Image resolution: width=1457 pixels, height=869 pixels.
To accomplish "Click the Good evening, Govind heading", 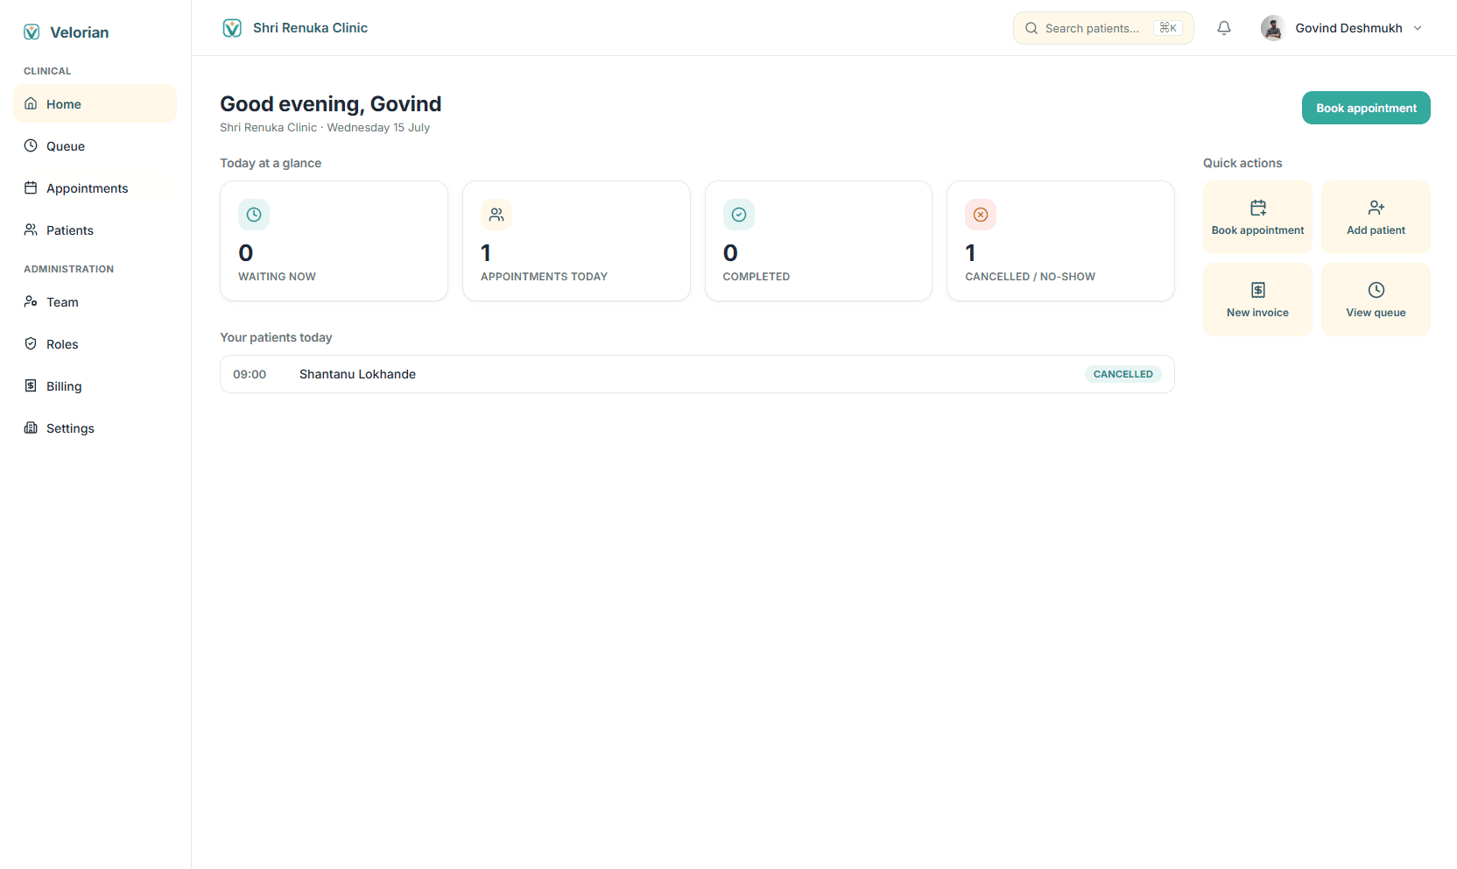I will click(x=331, y=104).
